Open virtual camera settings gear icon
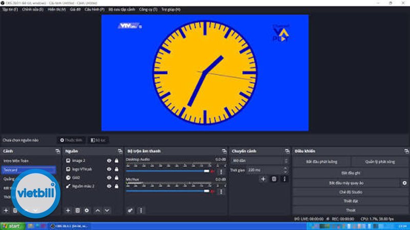This screenshot has width=410, height=230. click(404, 183)
